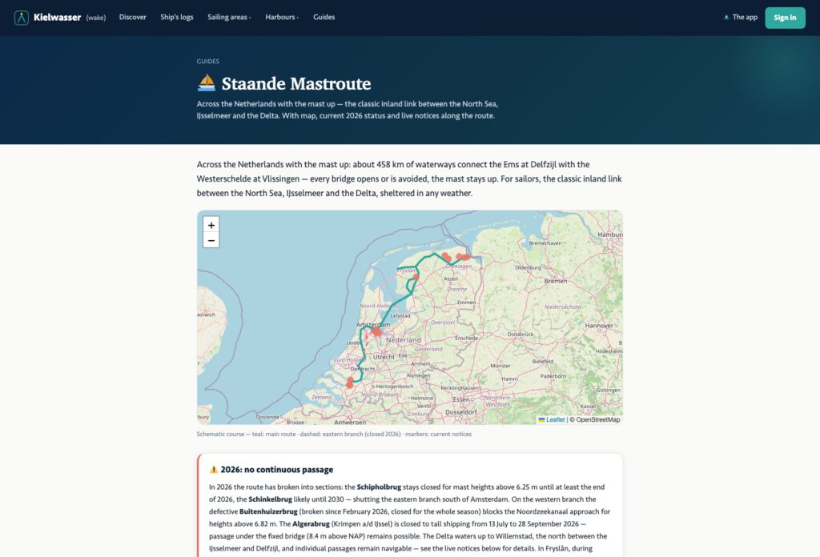Click the GUIDES breadcrumb above the title
Screen dimensions: 820x557
pyautogui.click(x=207, y=61)
